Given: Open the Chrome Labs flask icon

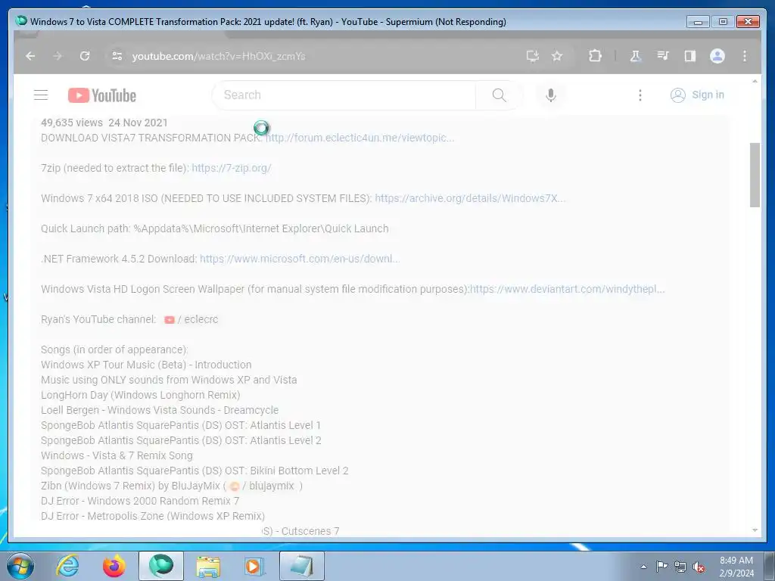Looking at the screenshot, I should 636,56.
